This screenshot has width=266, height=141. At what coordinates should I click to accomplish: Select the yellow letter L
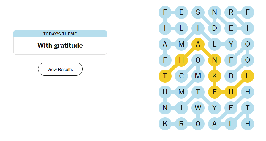[247, 76]
